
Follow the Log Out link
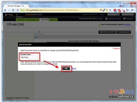click(x=102, y=14)
